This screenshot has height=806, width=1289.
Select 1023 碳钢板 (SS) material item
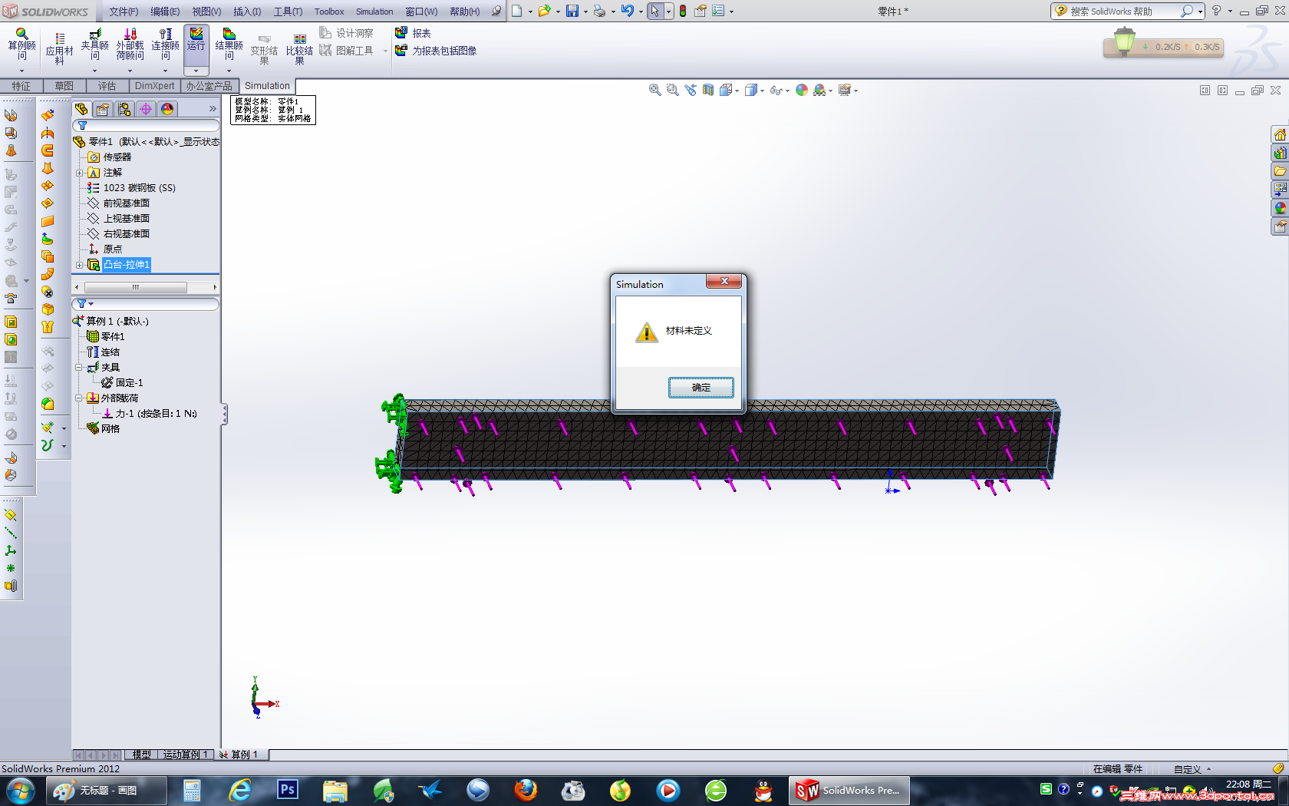(x=131, y=188)
